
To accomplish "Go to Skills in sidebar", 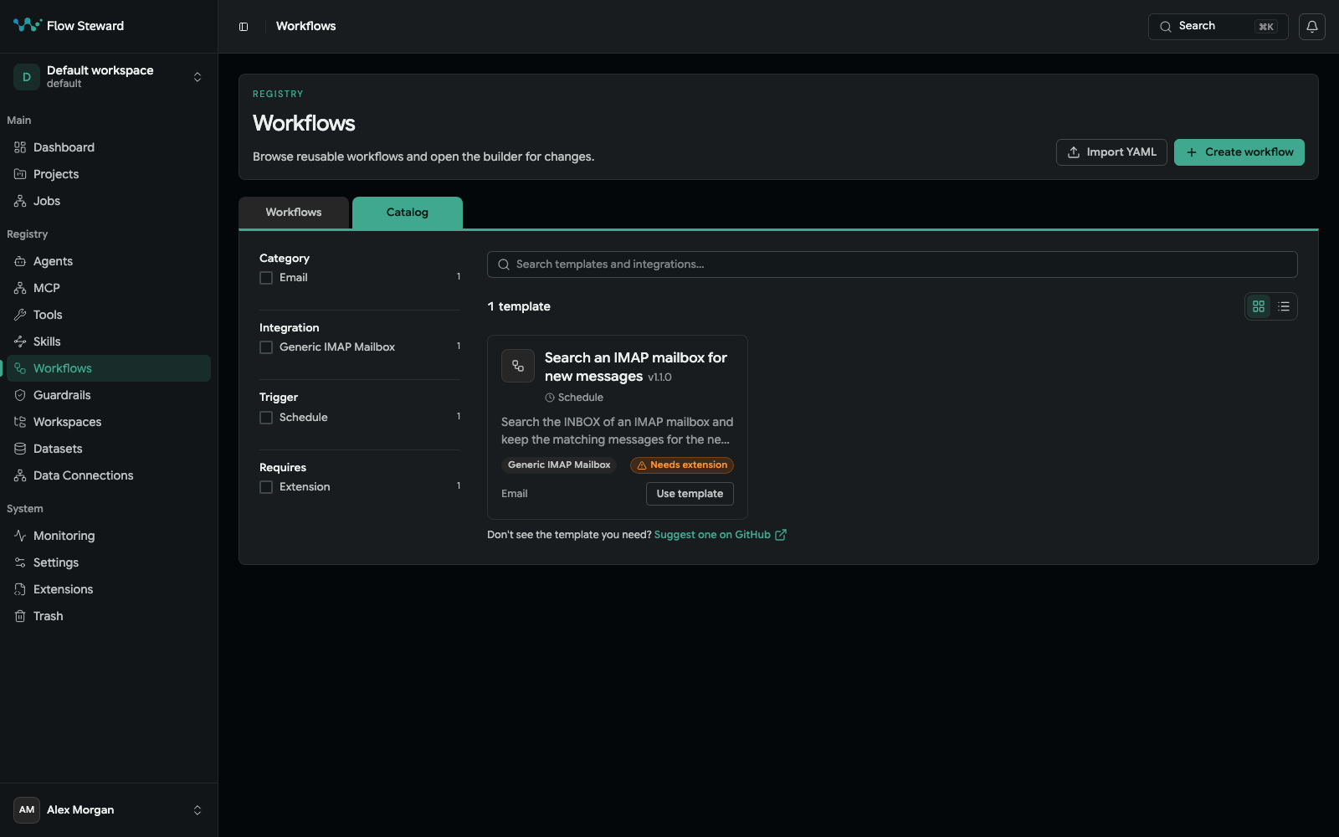I will click(x=109, y=341).
